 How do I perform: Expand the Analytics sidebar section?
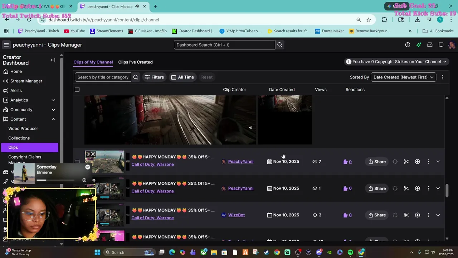click(53, 100)
